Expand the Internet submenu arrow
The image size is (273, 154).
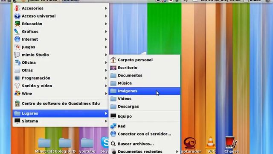[x=106, y=39]
